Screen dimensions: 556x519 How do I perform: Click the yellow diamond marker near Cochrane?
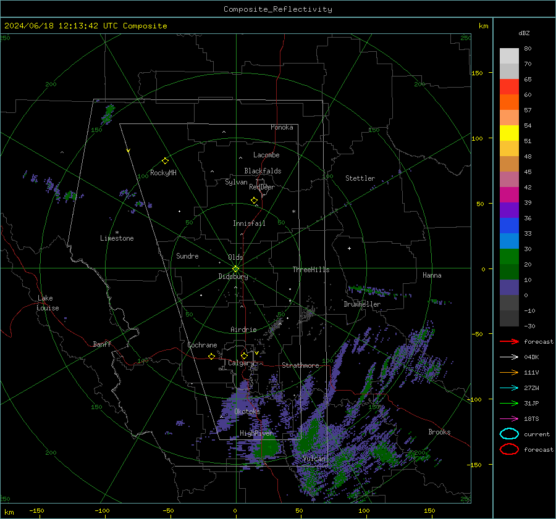click(x=211, y=357)
